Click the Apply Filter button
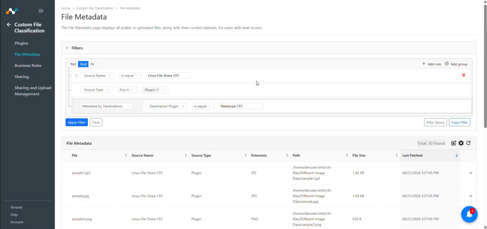Screen dimensions: 487x229 coord(77,122)
